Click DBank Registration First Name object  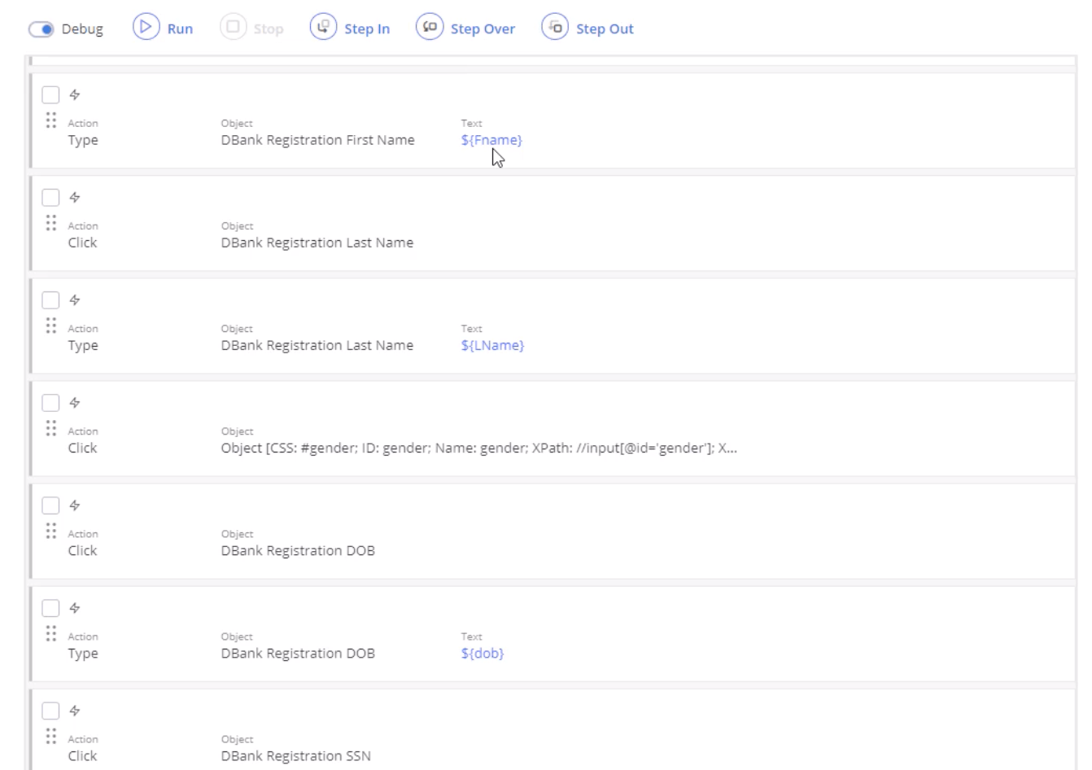point(317,140)
